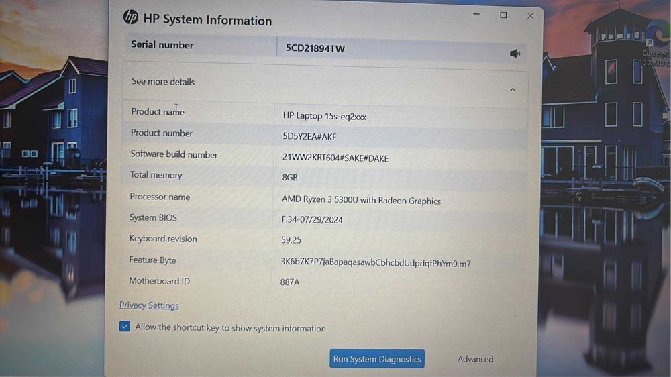Click the System BIOS label
Screen dimensions: 671x377
tap(153, 217)
